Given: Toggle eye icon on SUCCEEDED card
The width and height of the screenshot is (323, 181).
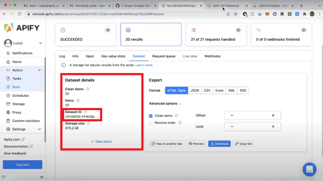Looking at the screenshot, I should (108, 30).
